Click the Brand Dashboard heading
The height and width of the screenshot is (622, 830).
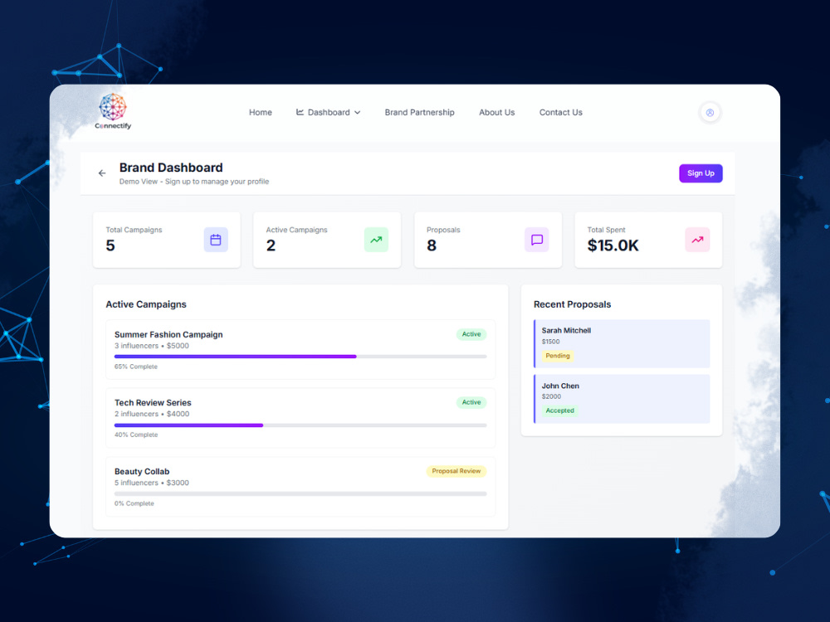(x=171, y=168)
